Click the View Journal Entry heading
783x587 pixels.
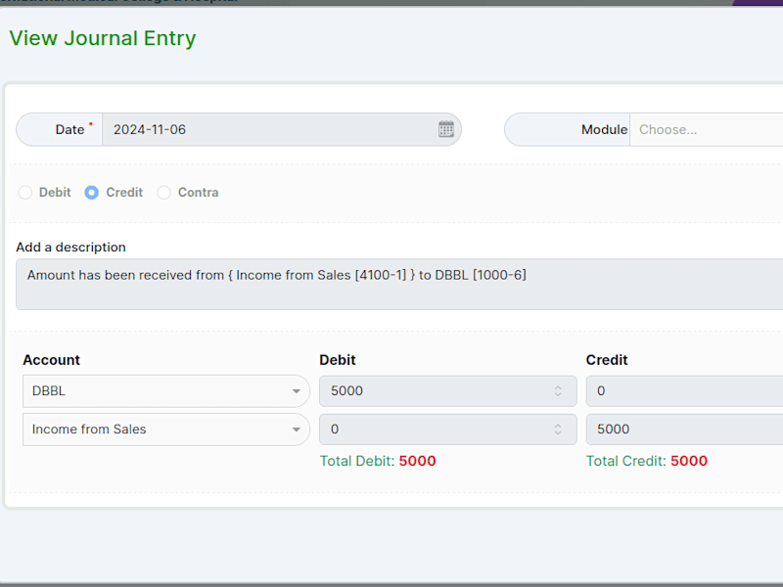tap(103, 38)
